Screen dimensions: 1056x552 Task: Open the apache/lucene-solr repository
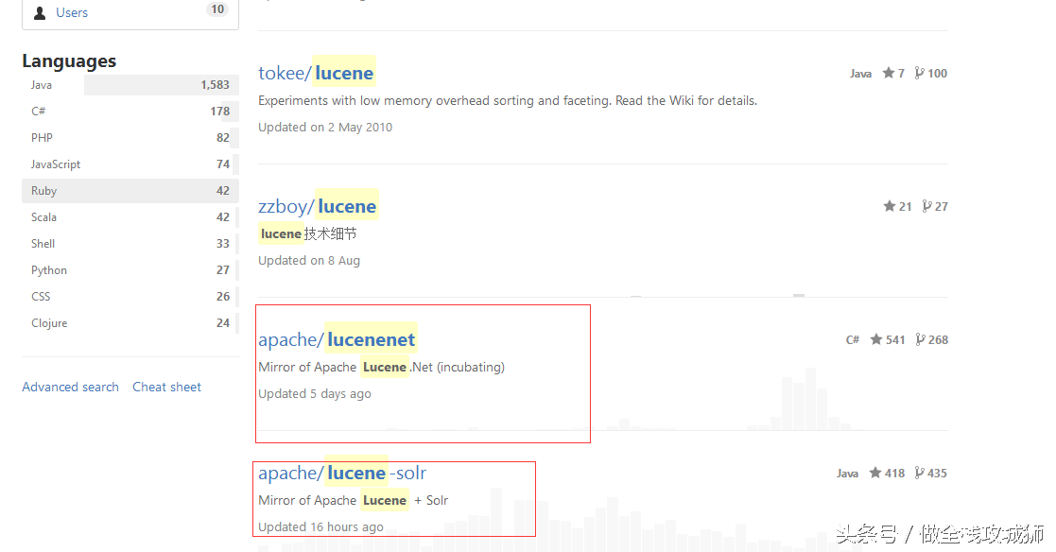tap(342, 473)
